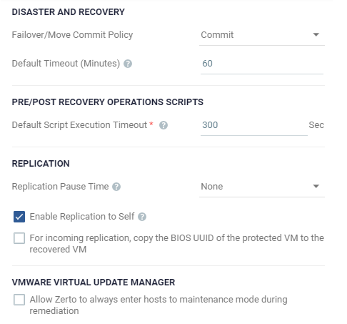Click the Enable Replication to Self label

(82, 217)
